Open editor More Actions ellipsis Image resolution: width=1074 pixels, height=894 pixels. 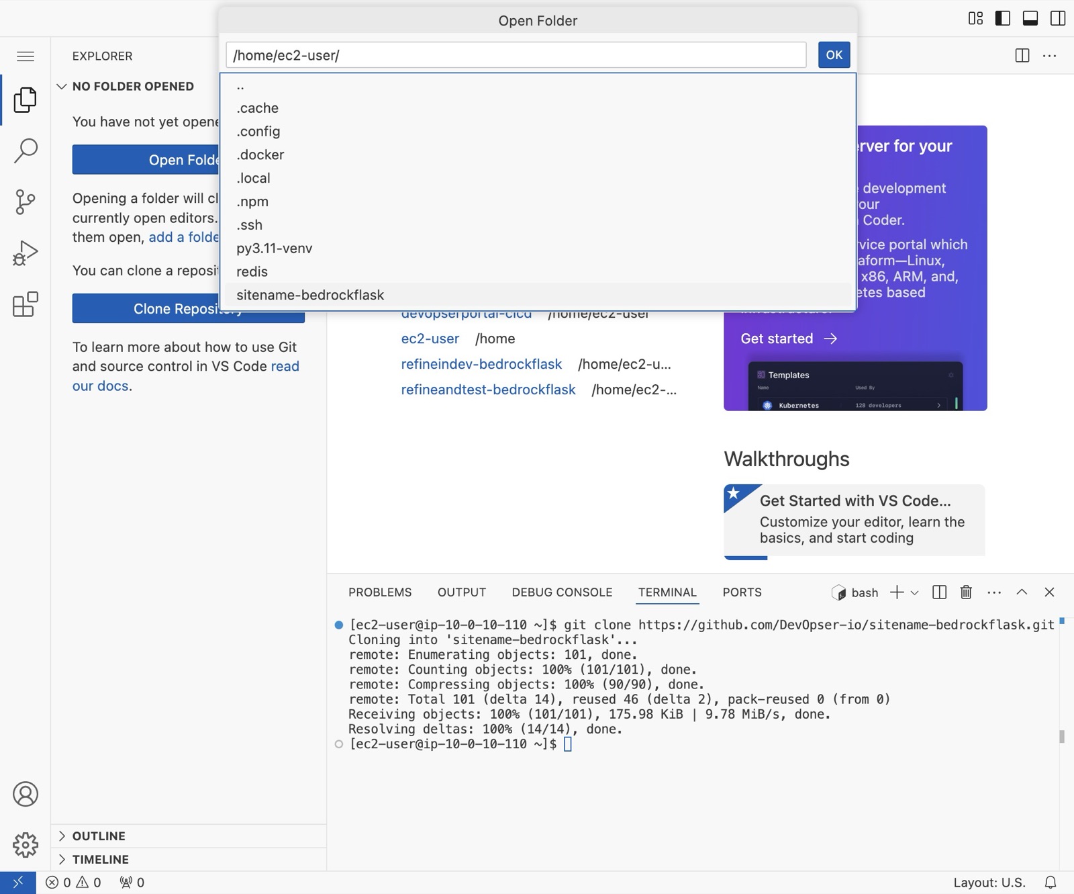click(1050, 55)
